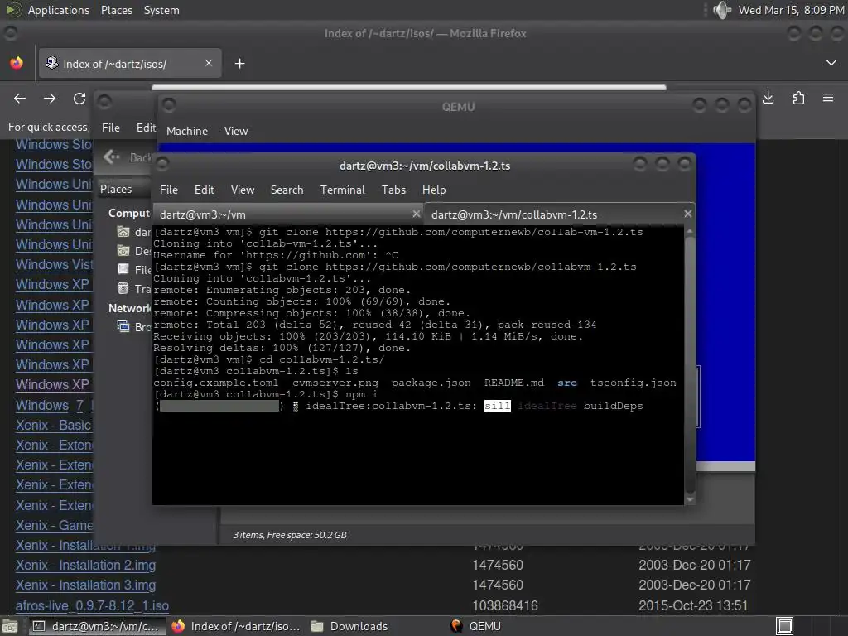Go forward in Firefox with arrow
Screen dimensions: 848x636
click(50, 99)
